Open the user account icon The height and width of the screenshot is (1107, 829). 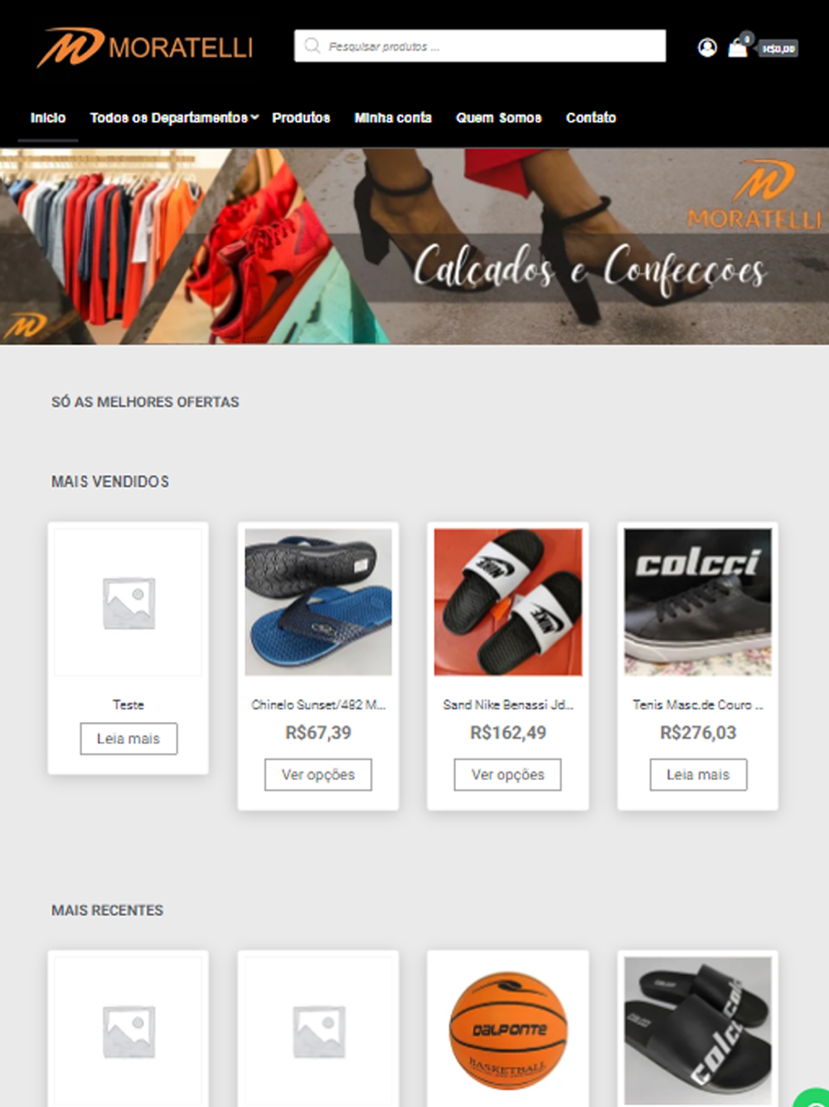click(x=707, y=47)
